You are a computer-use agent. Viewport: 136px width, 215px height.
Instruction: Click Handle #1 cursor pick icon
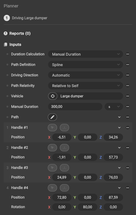tap(52, 128)
